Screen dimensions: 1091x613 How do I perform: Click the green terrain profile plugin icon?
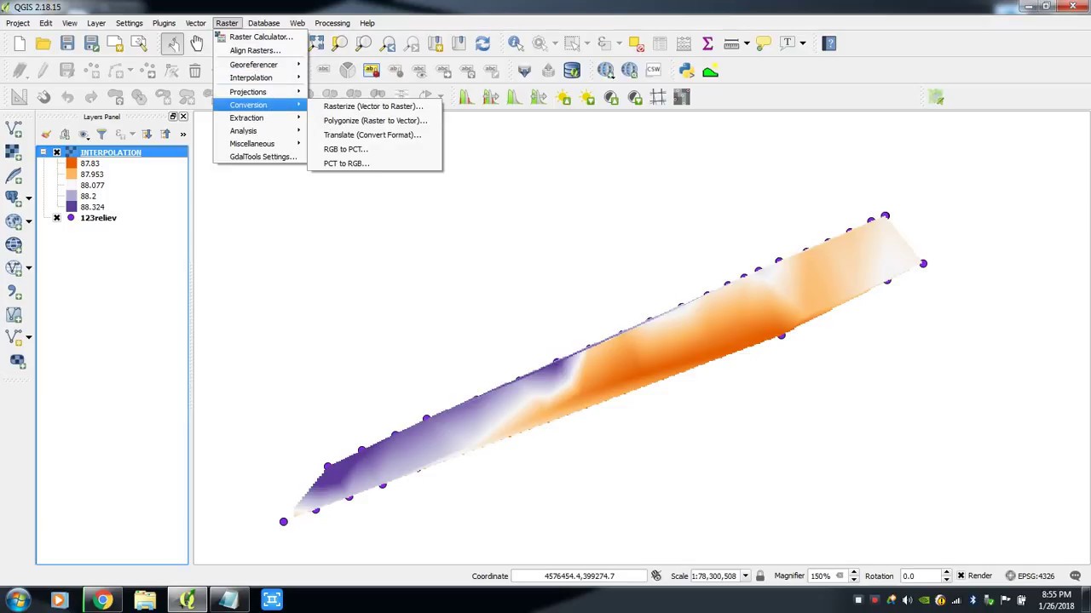click(710, 71)
